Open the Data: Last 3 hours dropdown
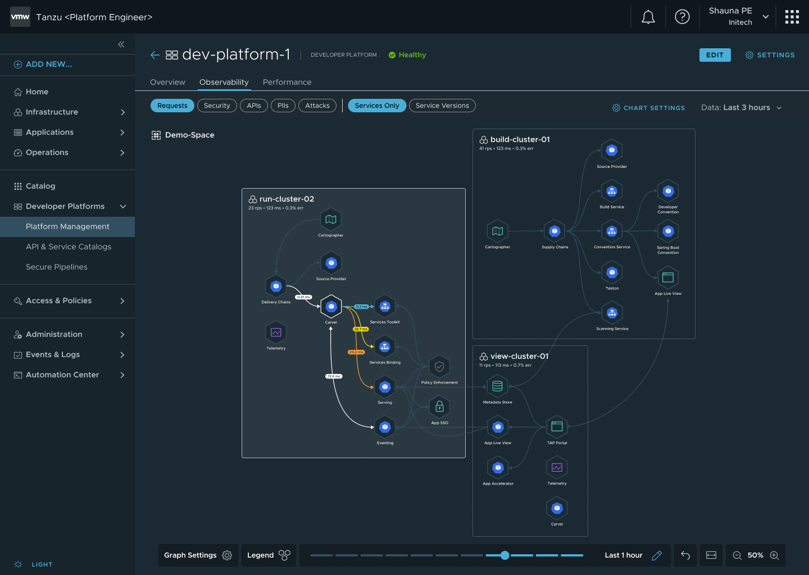This screenshot has width=809, height=575. coord(741,108)
